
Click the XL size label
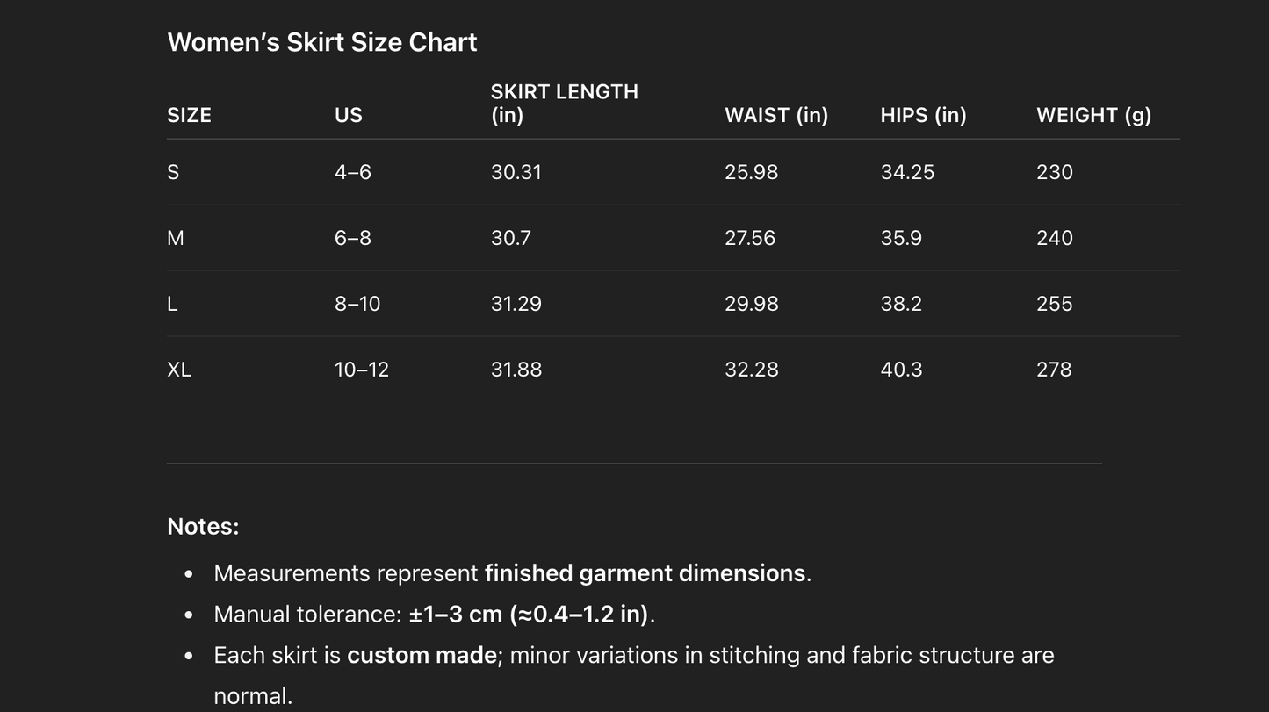tap(179, 370)
